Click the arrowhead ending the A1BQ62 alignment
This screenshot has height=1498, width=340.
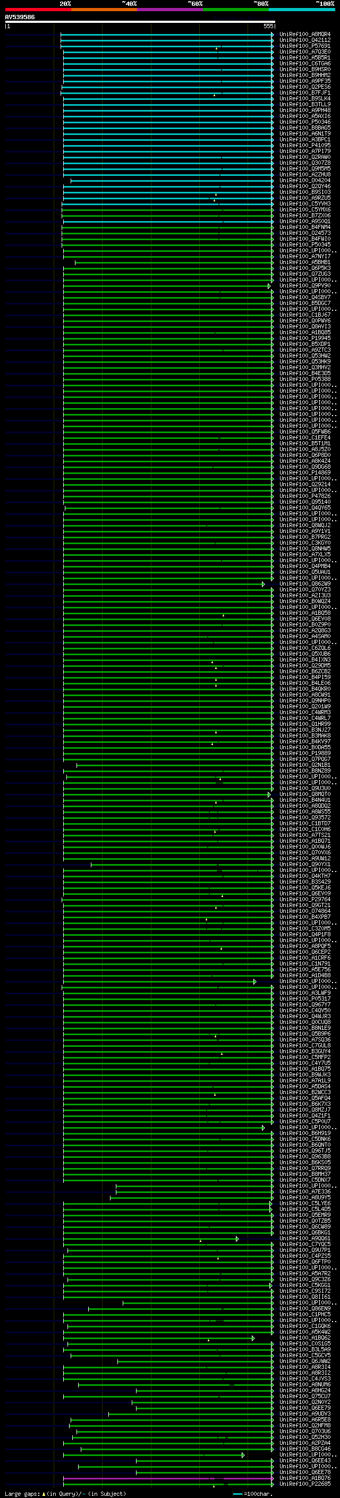(x=253, y=1338)
